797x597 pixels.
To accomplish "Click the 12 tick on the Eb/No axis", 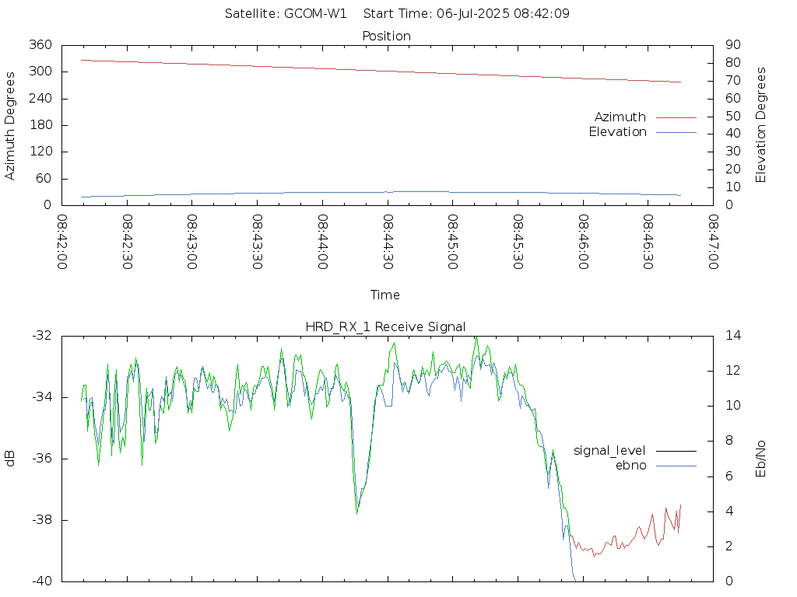I will point(733,371).
